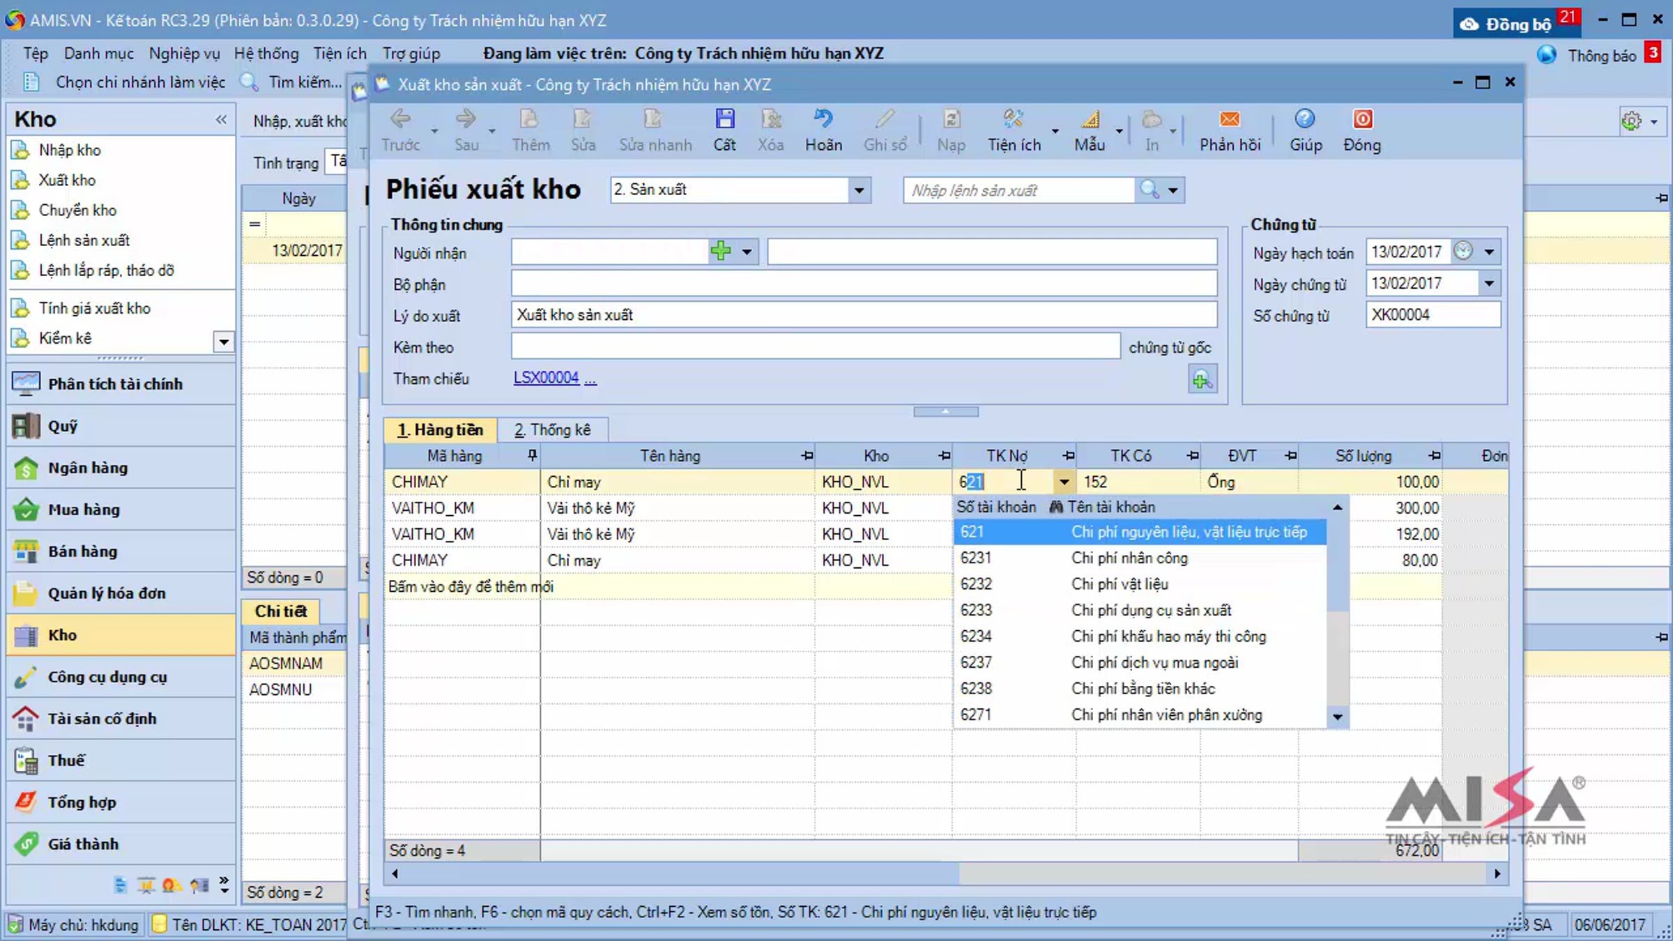1673x941 pixels.
Task: Open the Nghiệp vụ menu
Action: coord(185,54)
